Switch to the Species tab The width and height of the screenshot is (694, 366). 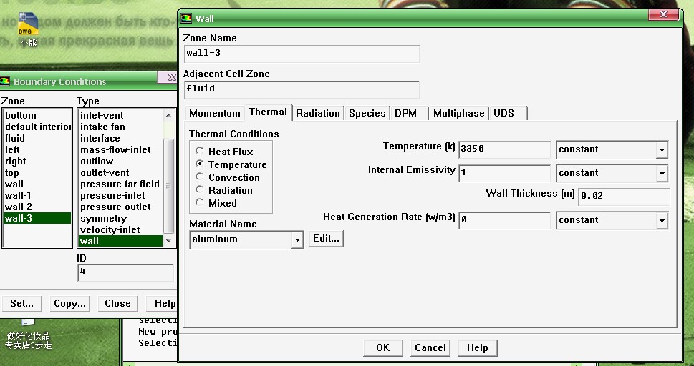coord(367,113)
